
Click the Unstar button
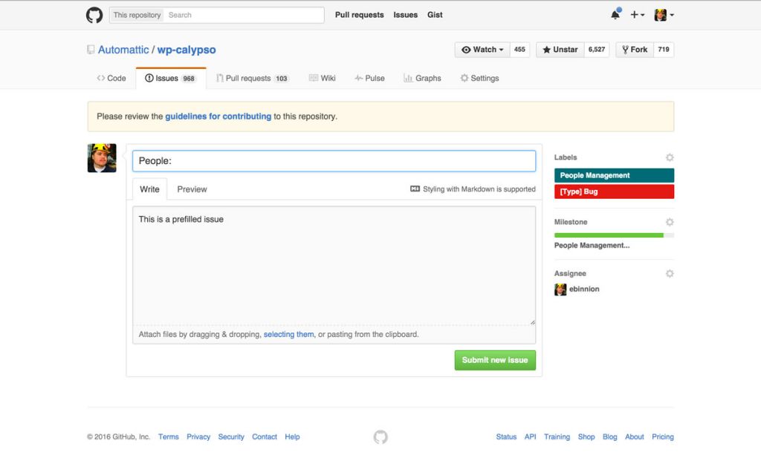pyautogui.click(x=560, y=50)
